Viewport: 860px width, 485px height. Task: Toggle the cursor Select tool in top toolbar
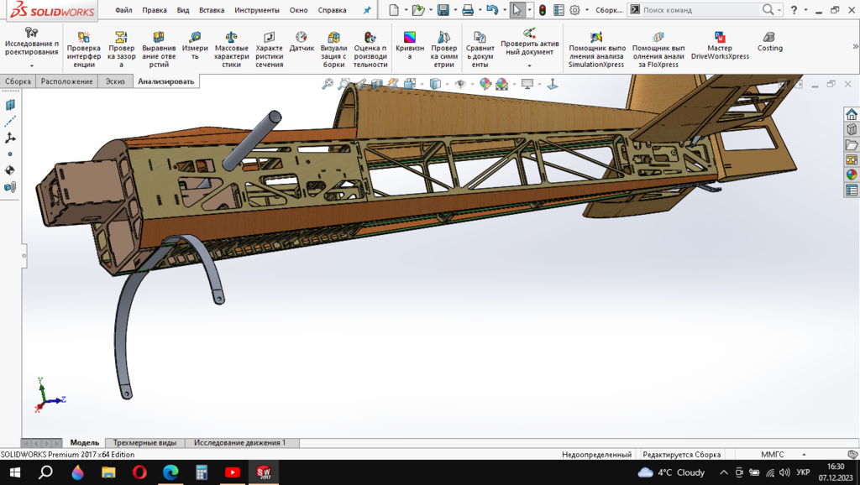tap(517, 10)
